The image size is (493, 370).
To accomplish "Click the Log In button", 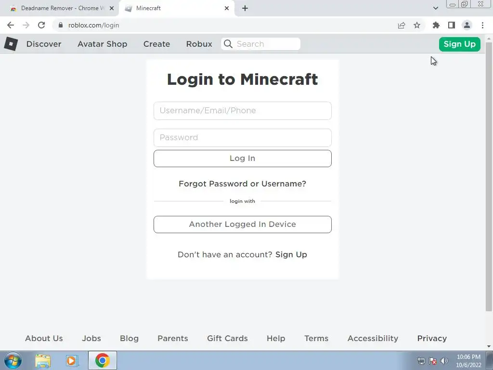I will pyautogui.click(x=243, y=158).
